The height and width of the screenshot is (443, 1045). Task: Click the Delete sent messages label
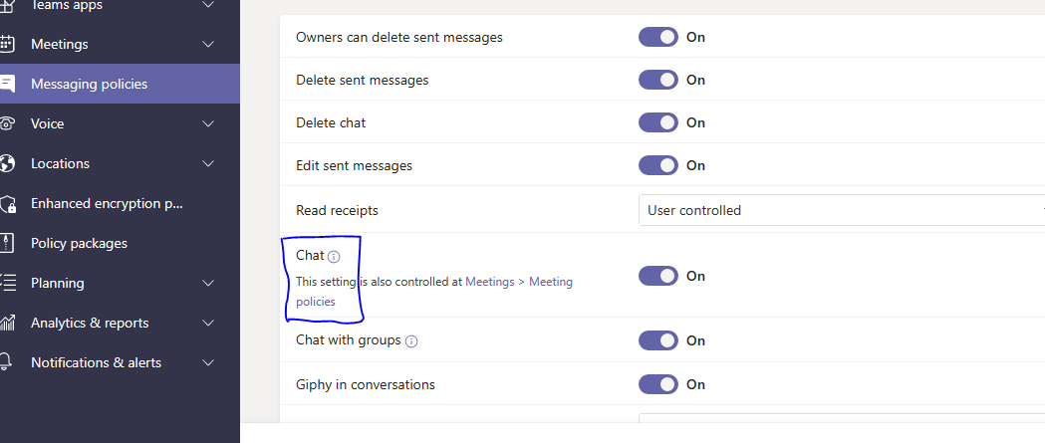(x=362, y=80)
